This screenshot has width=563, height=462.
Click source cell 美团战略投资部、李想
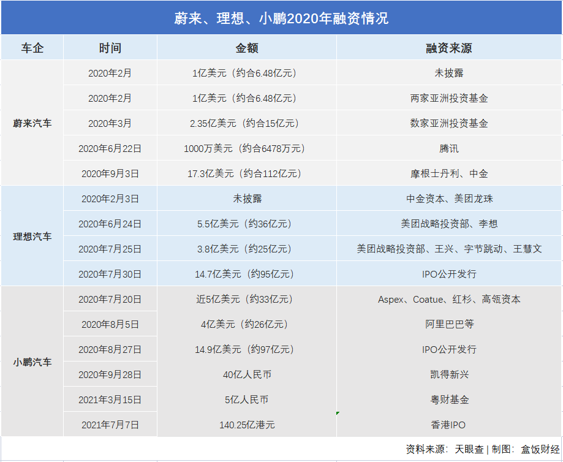[x=449, y=224]
